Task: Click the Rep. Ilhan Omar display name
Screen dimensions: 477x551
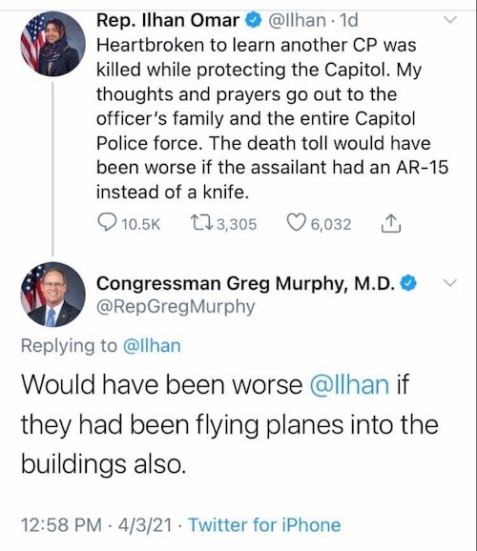Action: coord(168,20)
